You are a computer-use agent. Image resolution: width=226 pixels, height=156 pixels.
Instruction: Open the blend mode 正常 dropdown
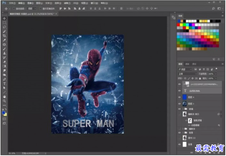[x=187, y=74]
